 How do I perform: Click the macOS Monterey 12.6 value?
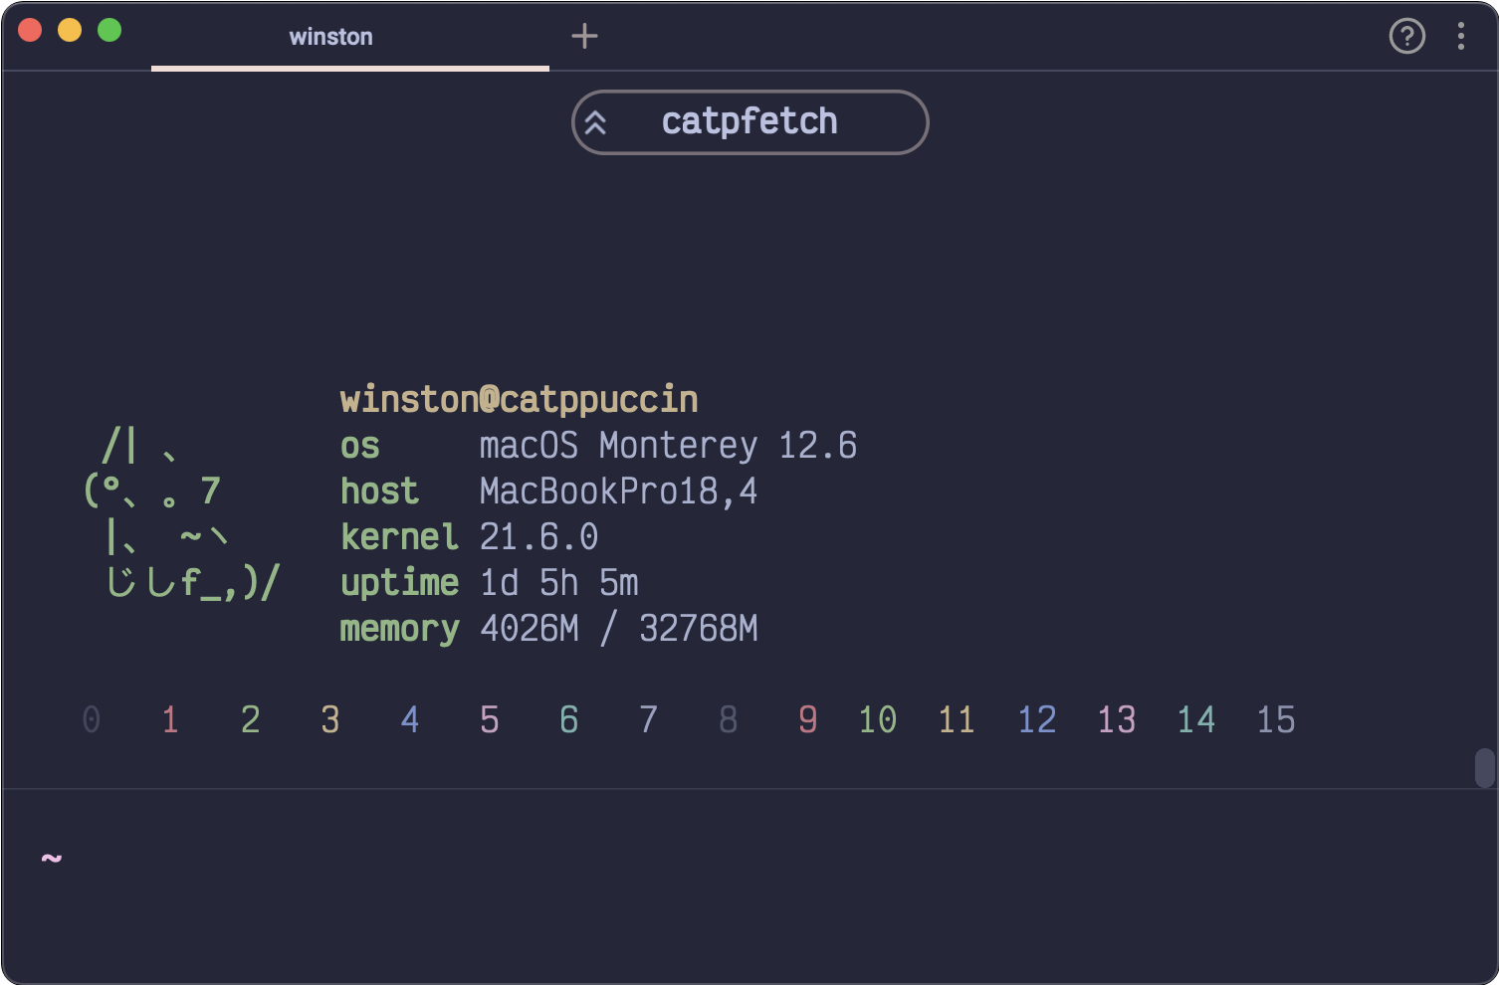[x=668, y=446]
